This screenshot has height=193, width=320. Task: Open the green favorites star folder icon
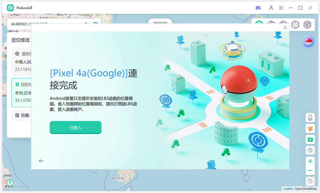310,139
